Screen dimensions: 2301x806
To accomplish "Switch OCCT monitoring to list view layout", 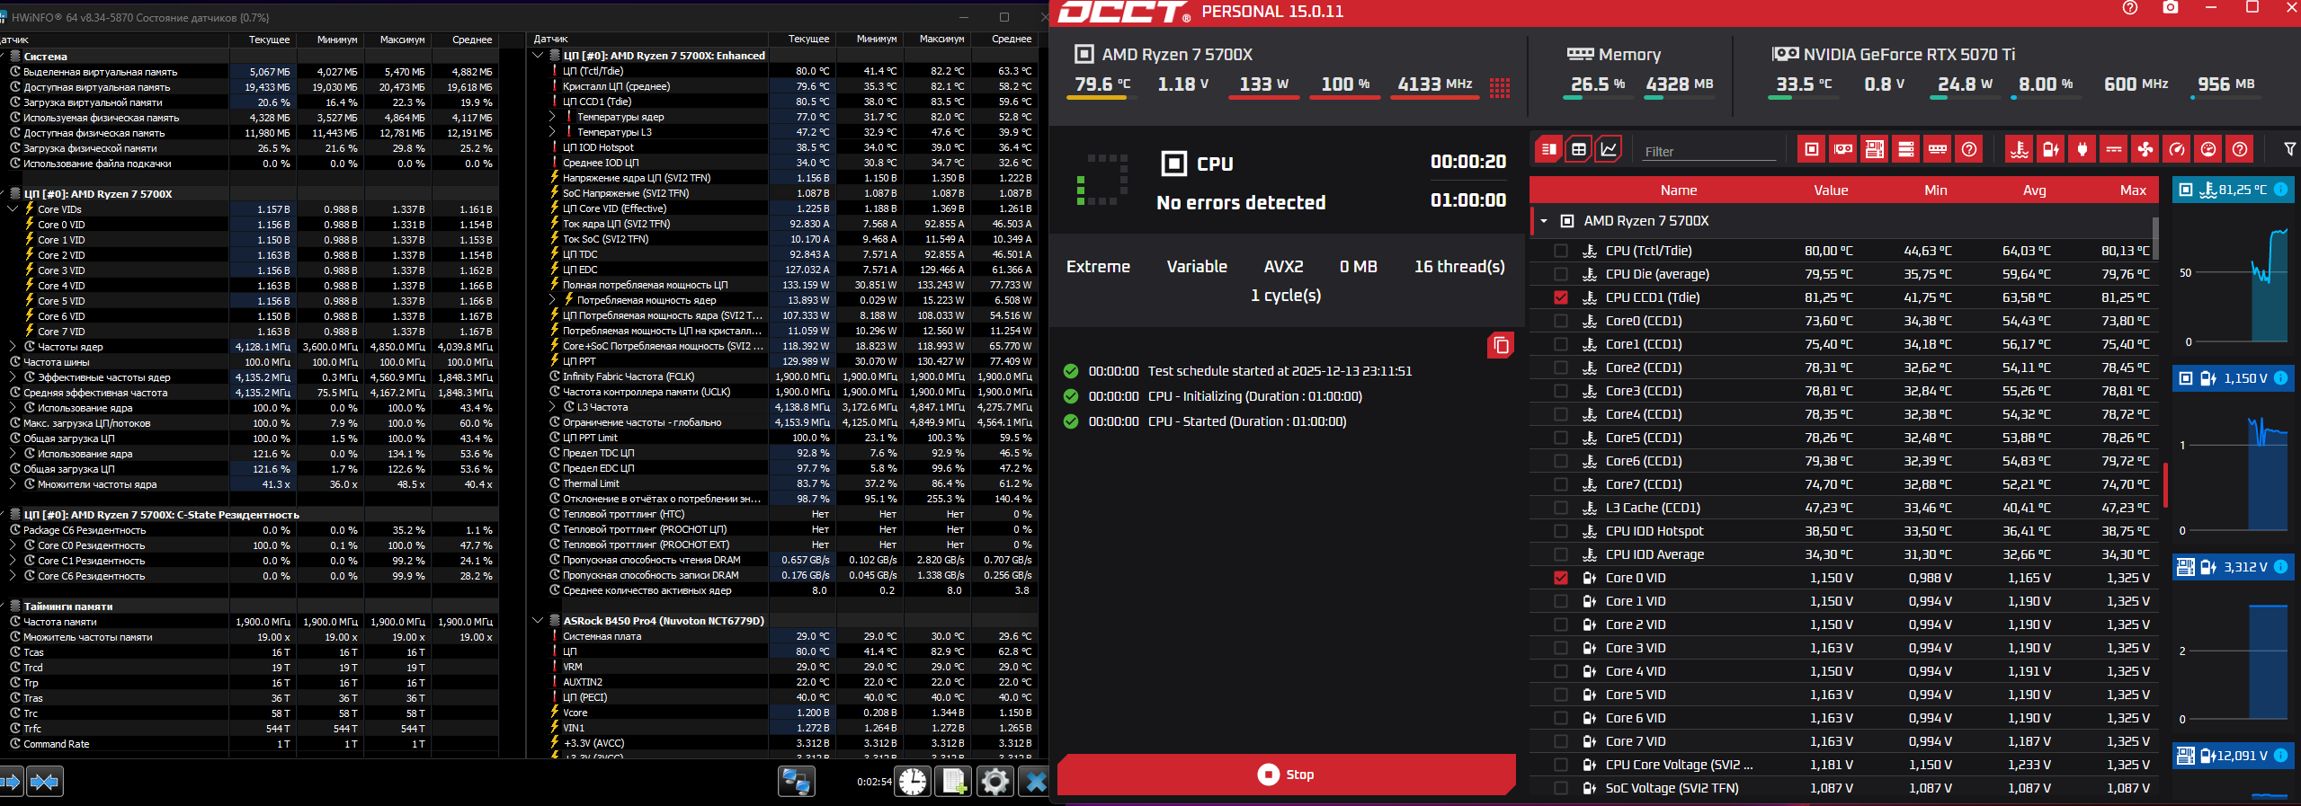I will pyautogui.click(x=1548, y=149).
